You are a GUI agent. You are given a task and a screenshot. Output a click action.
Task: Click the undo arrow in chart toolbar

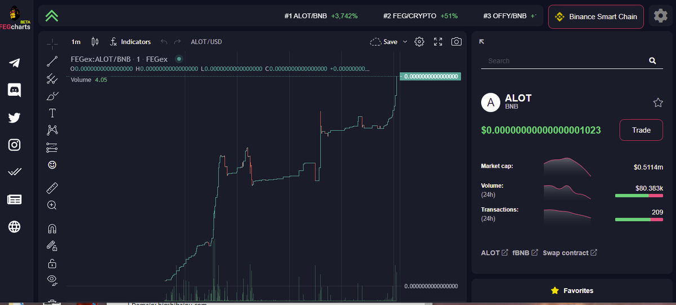click(163, 42)
